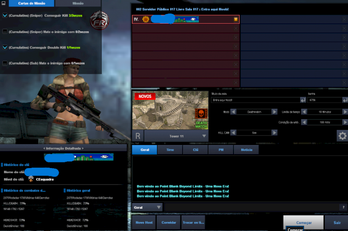This screenshot has width=348, height=231.
Task: Increase the Limite de tempo value
Action: point(345,112)
